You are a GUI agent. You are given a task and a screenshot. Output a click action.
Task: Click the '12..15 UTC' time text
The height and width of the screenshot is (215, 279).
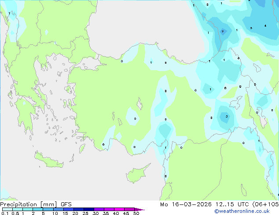coord(232,204)
